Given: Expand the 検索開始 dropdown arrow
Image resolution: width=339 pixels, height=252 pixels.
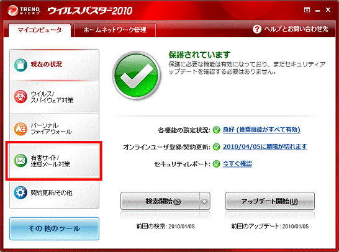Looking at the screenshot, I should point(204,202).
